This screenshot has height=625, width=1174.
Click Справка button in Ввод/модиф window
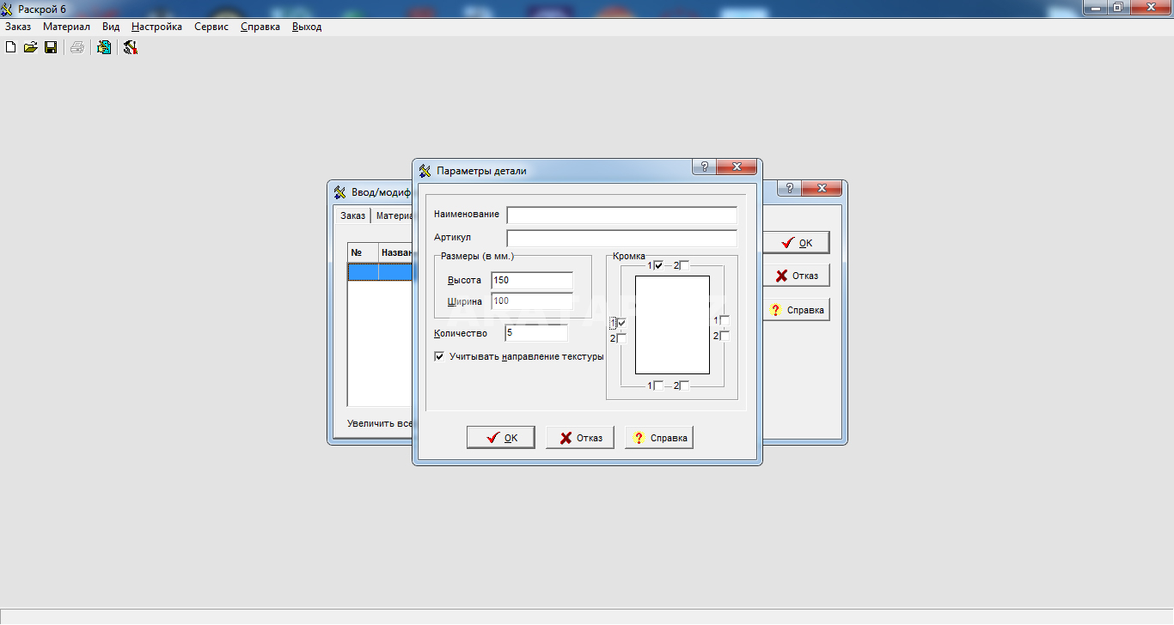[796, 310]
